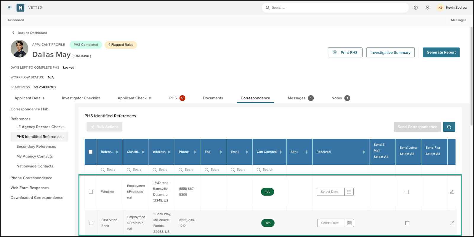Switch to the Applicant Checklist tab

134,98
